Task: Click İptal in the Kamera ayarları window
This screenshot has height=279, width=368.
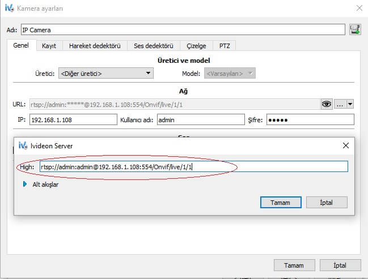Action: pyautogui.click(x=340, y=265)
